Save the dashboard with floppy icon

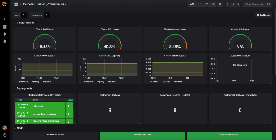(x=213, y=4)
